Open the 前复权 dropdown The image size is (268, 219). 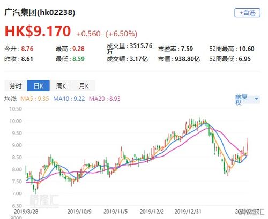click(247, 99)
